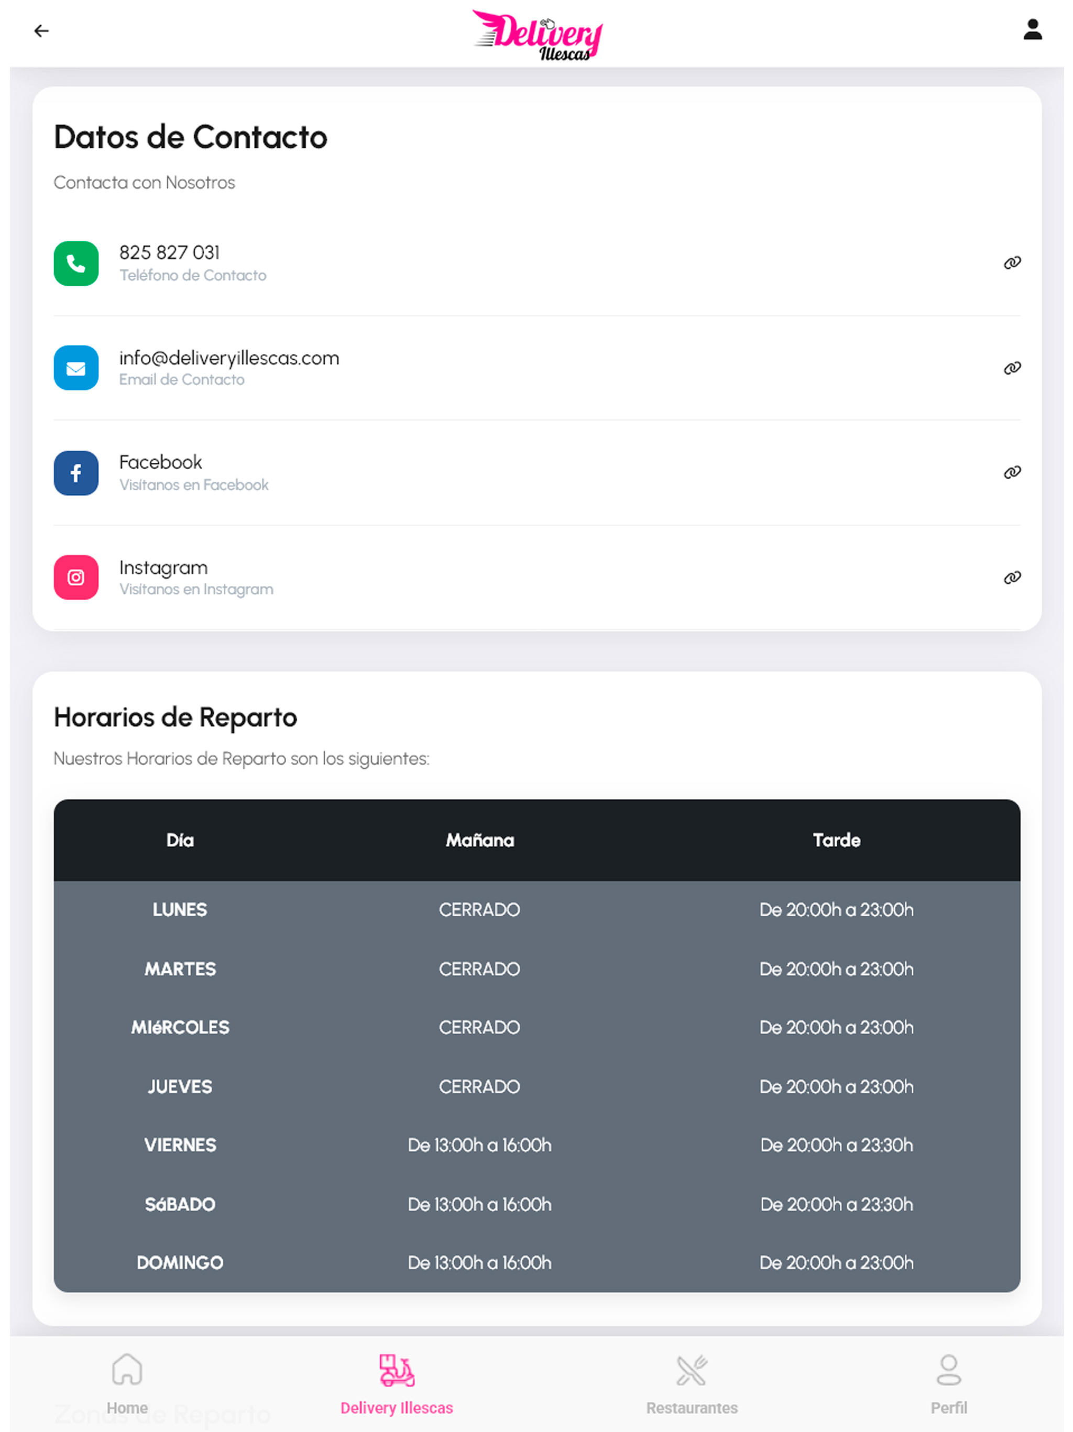
Task: Select the MIéRCOLES day cell
Action: pyautogui.click(x=180, y=1027)
